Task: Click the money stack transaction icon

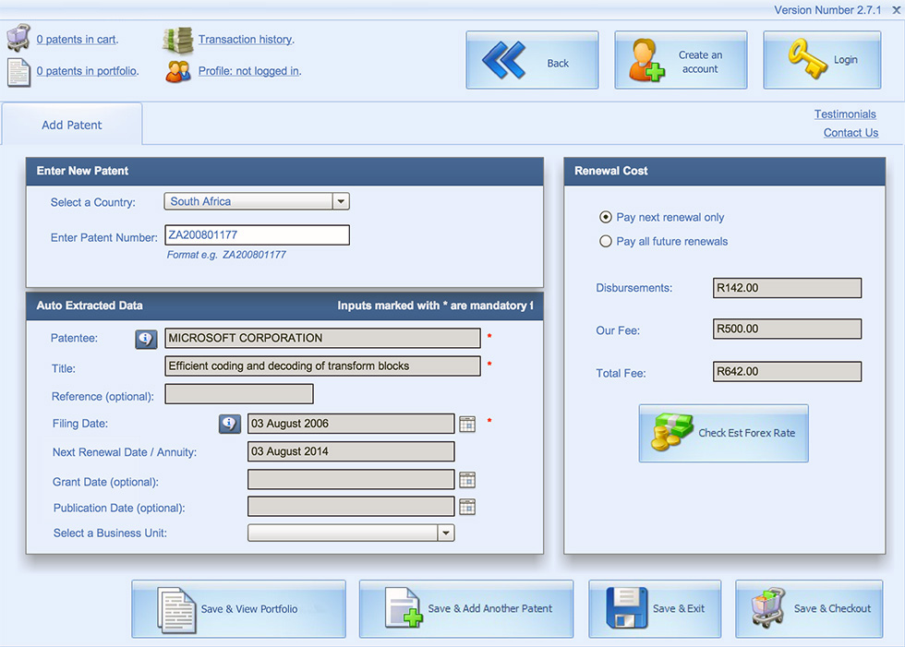Action: pyautogui.click(x=177, y=40)
